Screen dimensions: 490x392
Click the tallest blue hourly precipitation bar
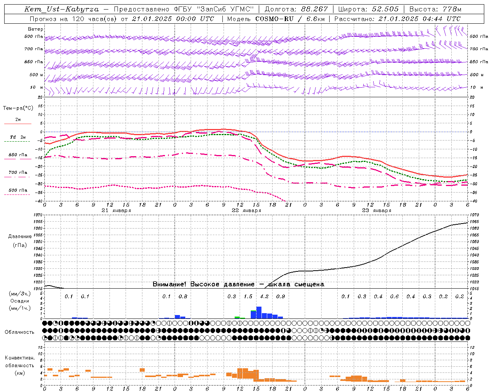259,313
